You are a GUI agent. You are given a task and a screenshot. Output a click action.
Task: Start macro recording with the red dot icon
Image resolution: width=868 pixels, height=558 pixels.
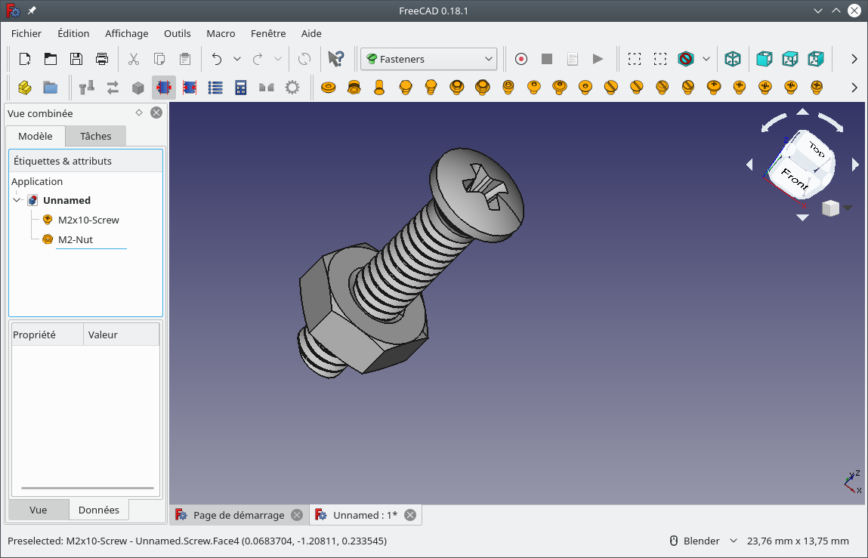tap(520, 59)
